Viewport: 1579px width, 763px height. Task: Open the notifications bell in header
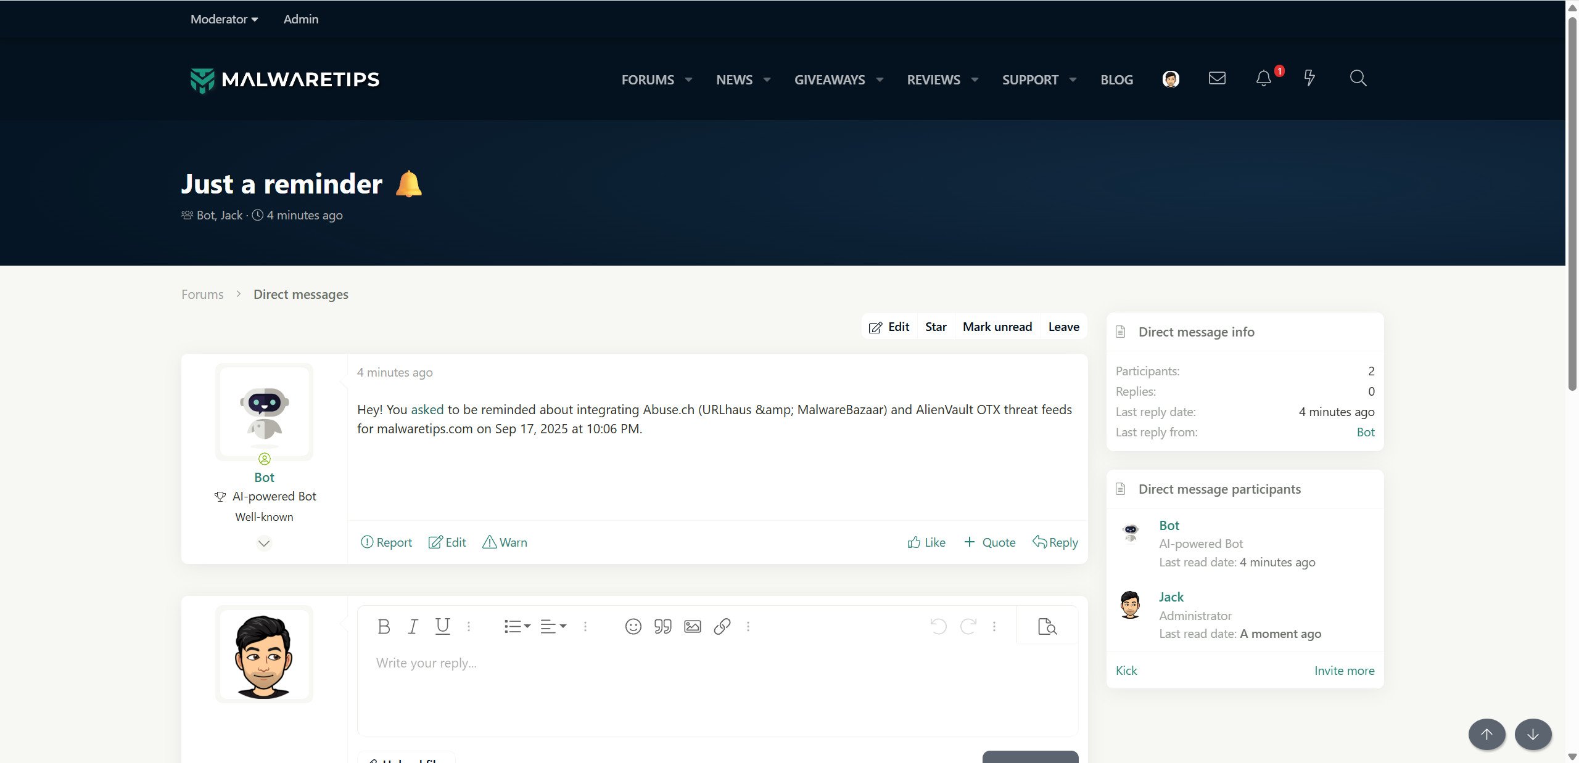tap(1263, 79)
